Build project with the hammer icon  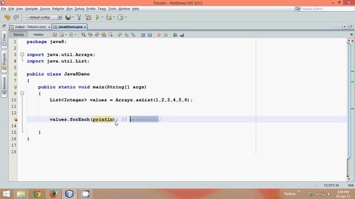tap(79, 17)
